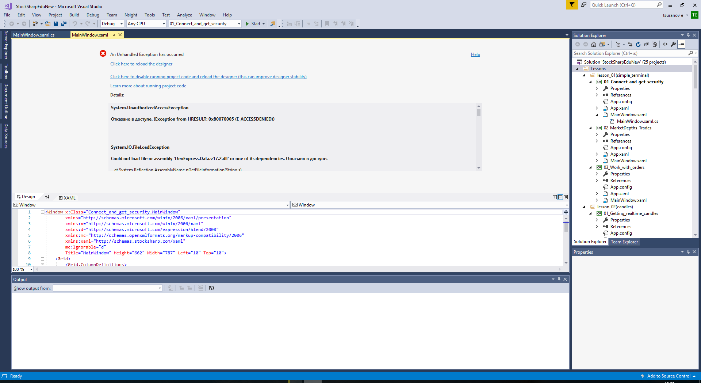Collapse the 02_MarketDepths_Trades project node
Screen dimensions: 701x383
coord(591,128)
